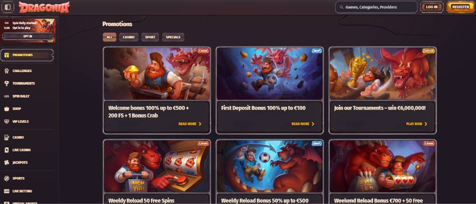Open Jackpots via its clover icon
Screen dimensions: 476x204
(7, 163)
